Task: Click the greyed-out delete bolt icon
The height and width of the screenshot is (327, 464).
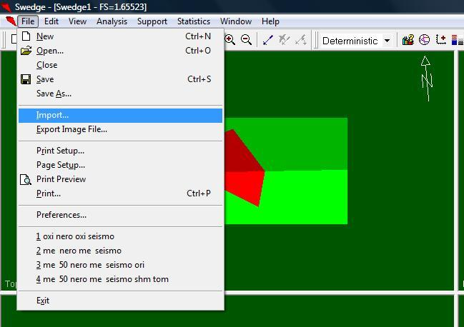Action: coord(284,40)
